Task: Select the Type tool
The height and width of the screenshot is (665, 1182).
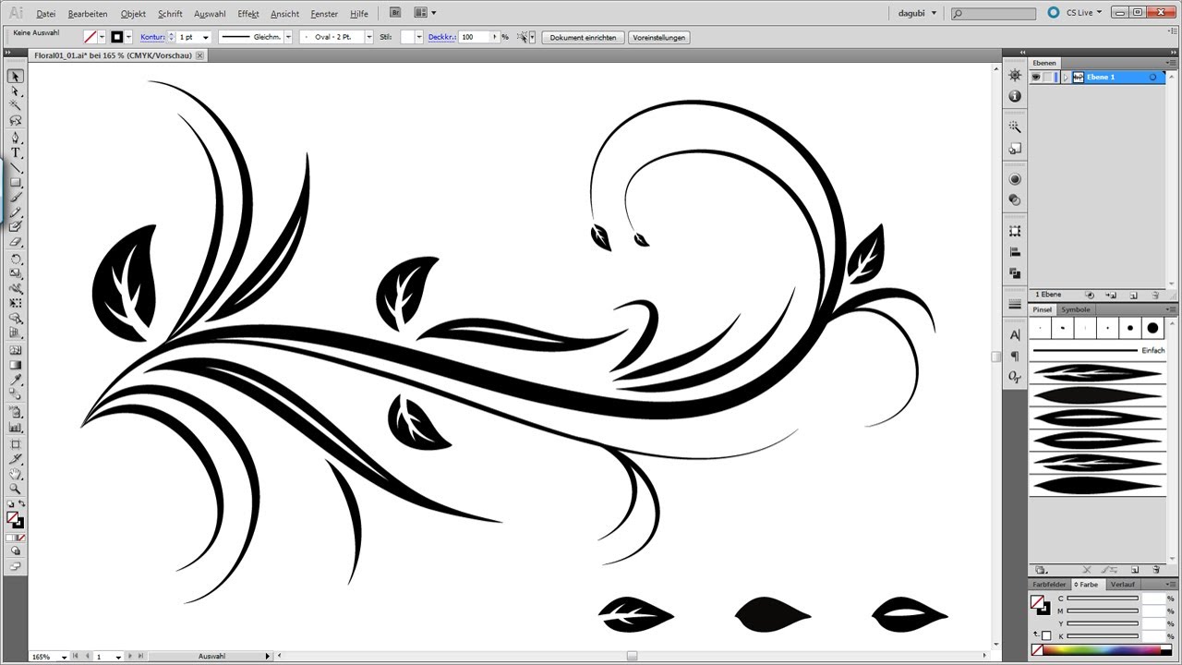Action: pos(15,152)
